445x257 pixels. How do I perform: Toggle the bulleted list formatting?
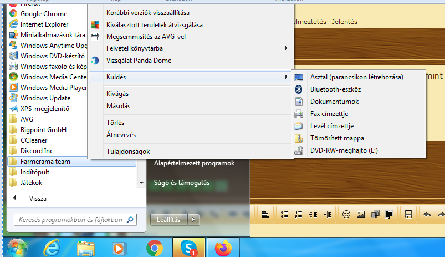pos(284,214)
